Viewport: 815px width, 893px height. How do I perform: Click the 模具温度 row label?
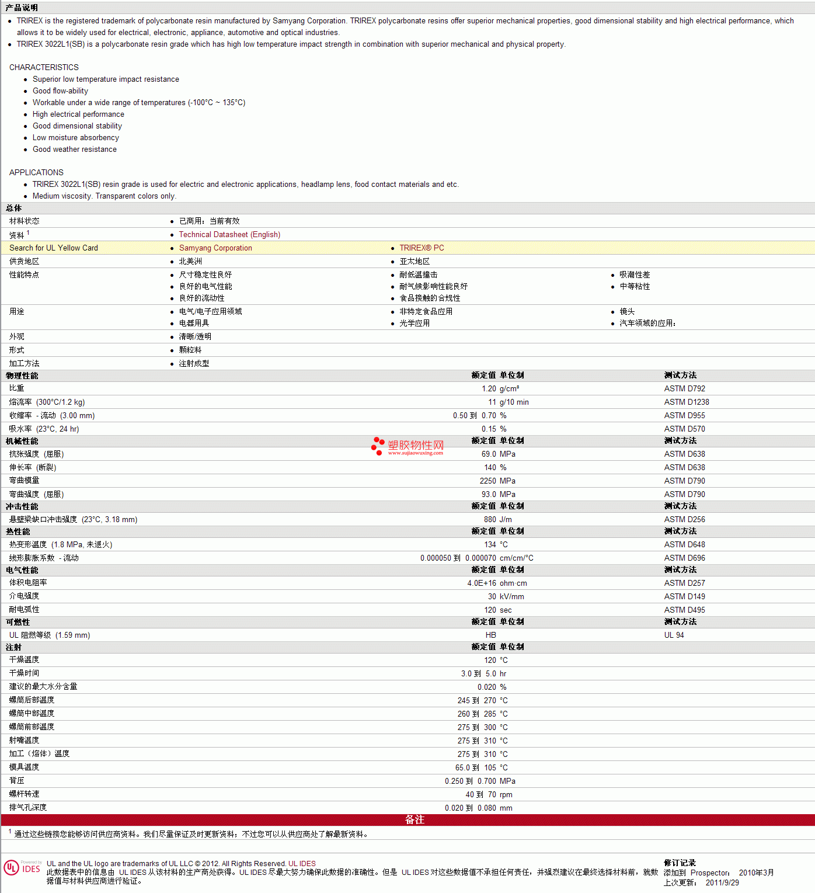[x=24, y=767]
